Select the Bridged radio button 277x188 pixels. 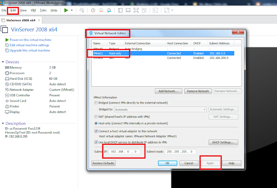click(x=96, y=103)
